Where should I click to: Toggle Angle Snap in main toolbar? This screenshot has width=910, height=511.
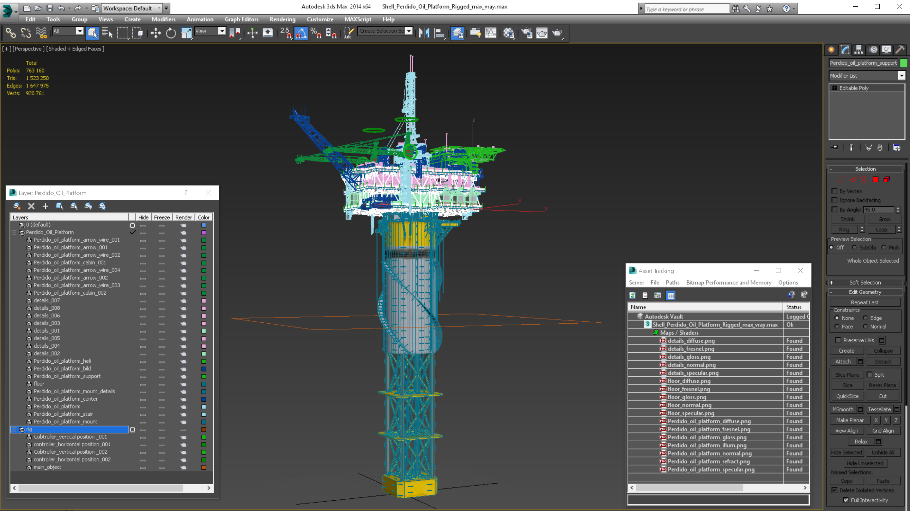[301, 33]
